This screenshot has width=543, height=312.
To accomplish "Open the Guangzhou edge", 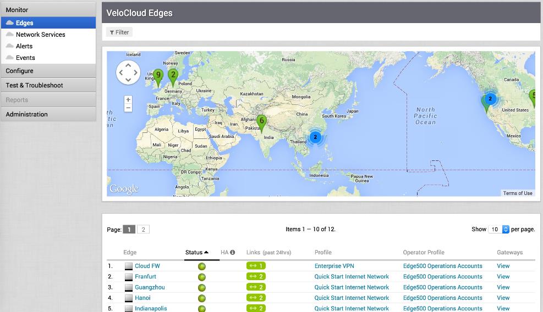I will coord(150,287).
